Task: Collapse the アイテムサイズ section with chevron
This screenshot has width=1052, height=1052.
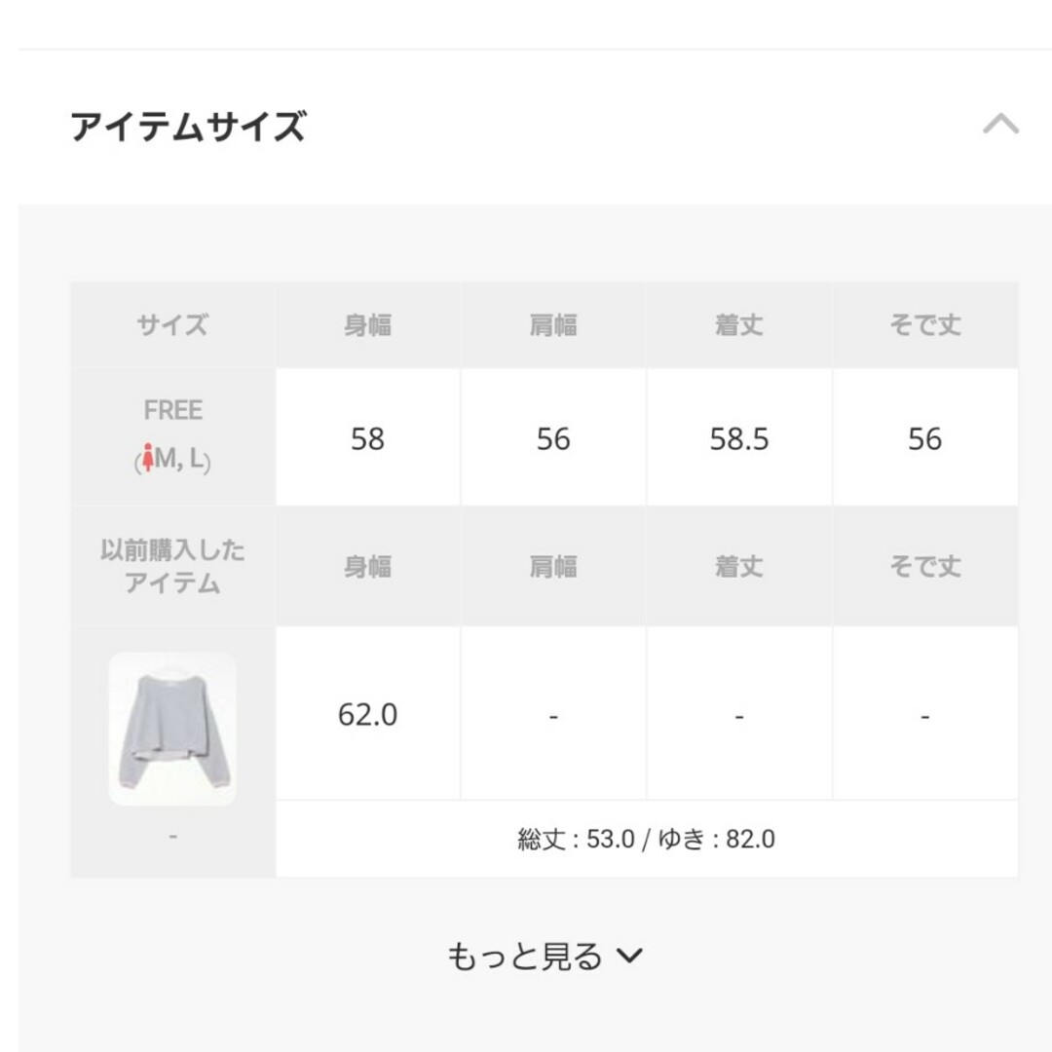Action: coord(1000,124)
